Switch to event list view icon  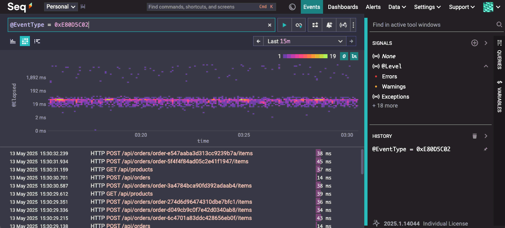pyautogui.click(x=37, y=41)
